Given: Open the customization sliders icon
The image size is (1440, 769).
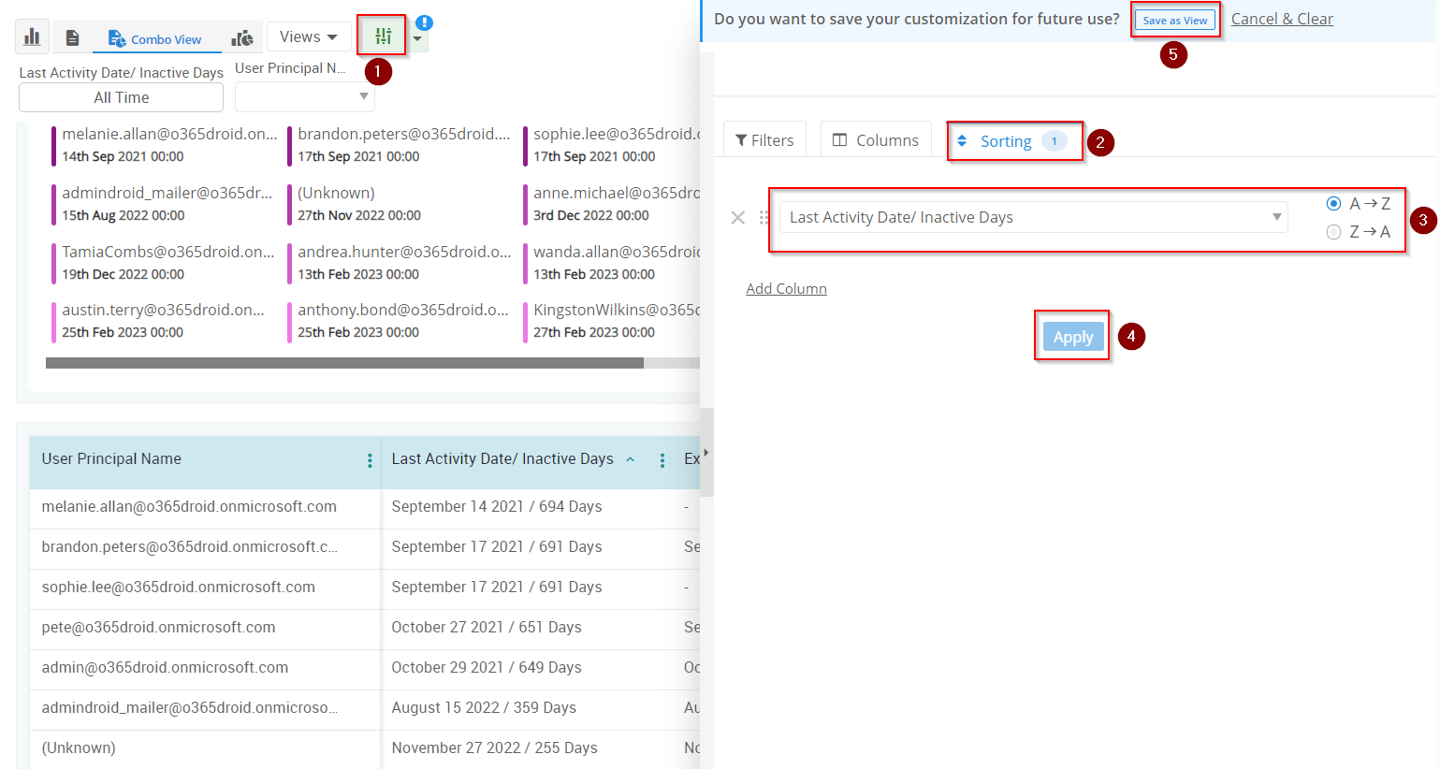Looking at the screenshot, I should point(383,36).
